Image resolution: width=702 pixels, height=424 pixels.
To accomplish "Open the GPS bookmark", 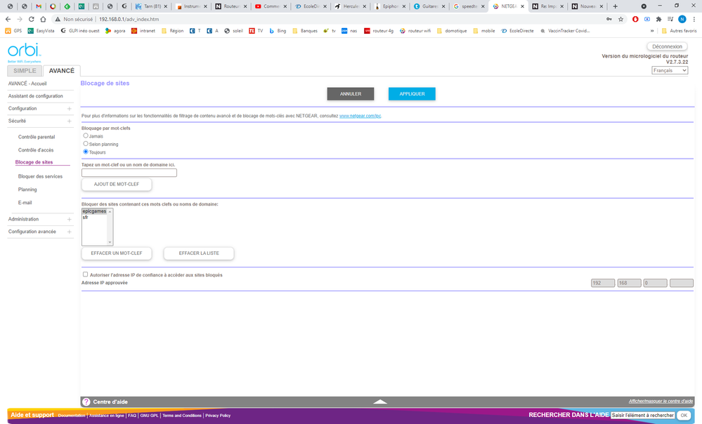I will [x=13, y=31].
